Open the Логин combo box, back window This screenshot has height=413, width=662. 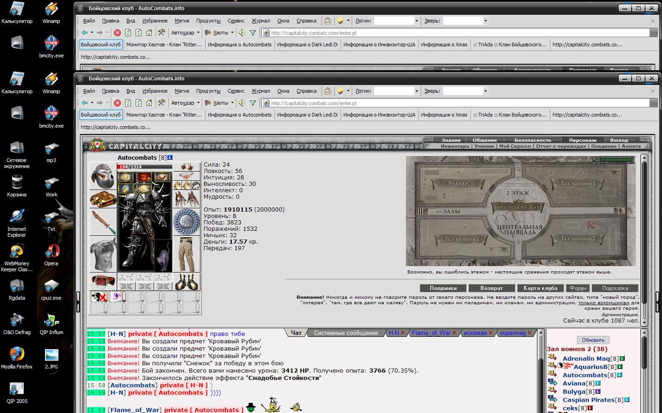tap(396, 21)
